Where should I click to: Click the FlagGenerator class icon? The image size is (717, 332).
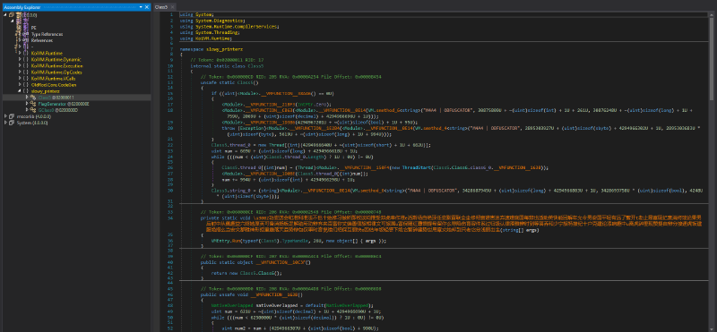click(33, 104)
